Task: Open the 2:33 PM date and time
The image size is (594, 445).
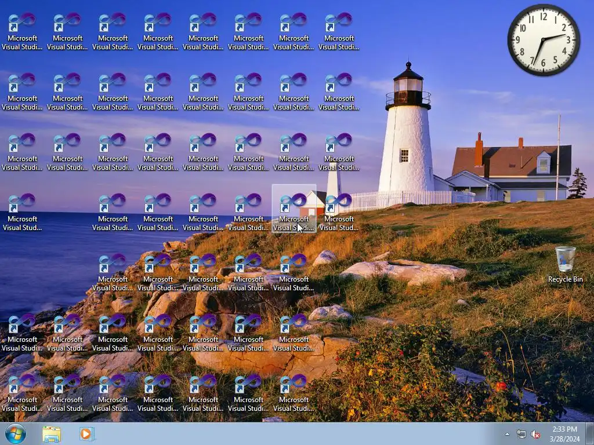Action: (x=564, y=434)
